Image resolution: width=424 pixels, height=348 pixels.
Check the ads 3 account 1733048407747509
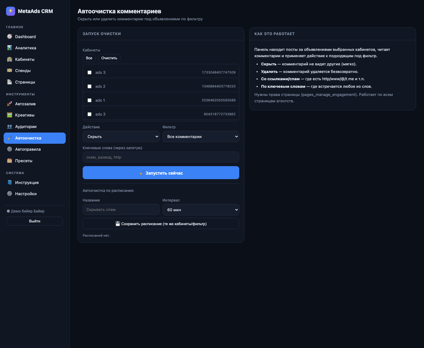(89, 73)
